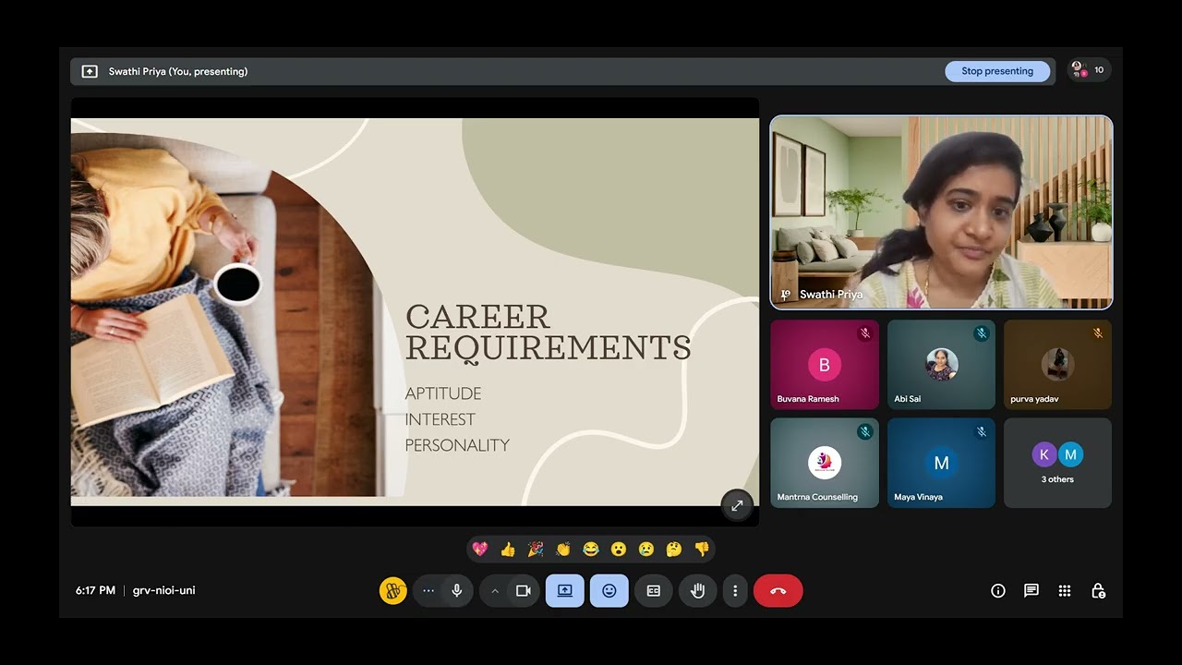Click the meeting code grv-nioi-uni

point(163,591)
